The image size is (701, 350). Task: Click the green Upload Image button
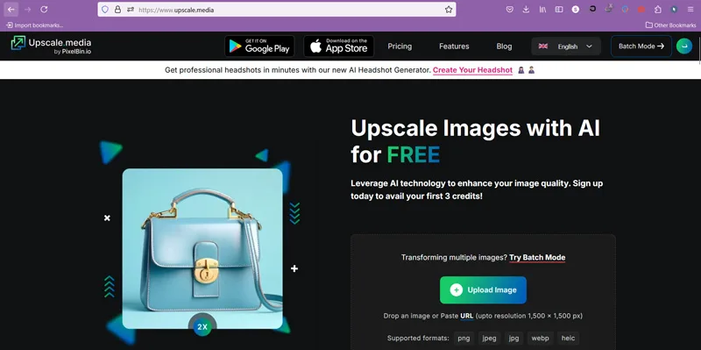483,290
